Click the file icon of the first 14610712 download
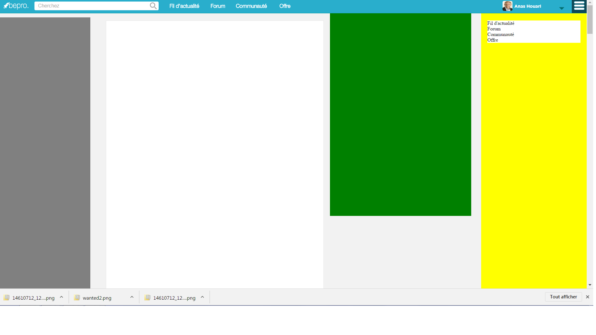Viewport: 596px width, 335px height. click(7, 297)
